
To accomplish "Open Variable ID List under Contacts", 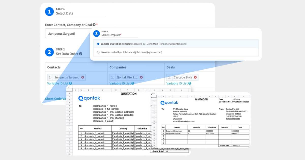I will (x=58, y=83).
